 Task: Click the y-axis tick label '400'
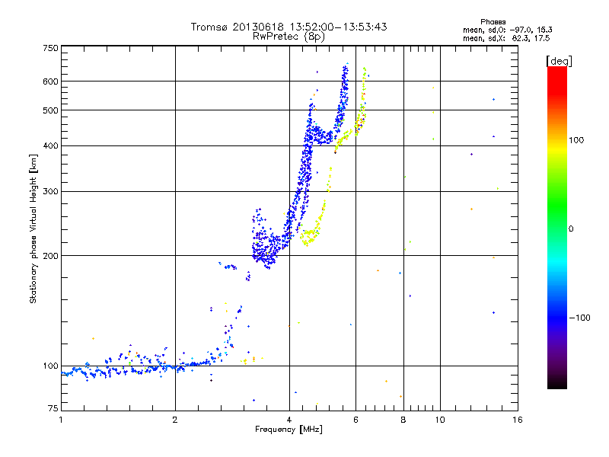50,145
